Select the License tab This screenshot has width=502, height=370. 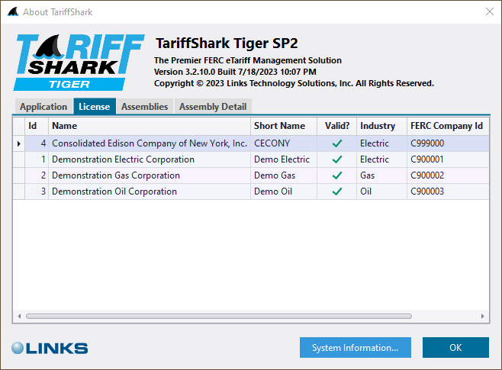tap(95, 107)
